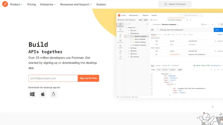Expand the Pages folder

point(129,48)
